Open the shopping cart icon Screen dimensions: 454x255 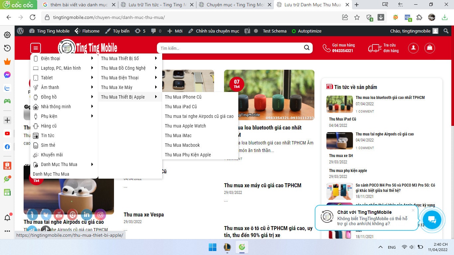click(430, 48)
